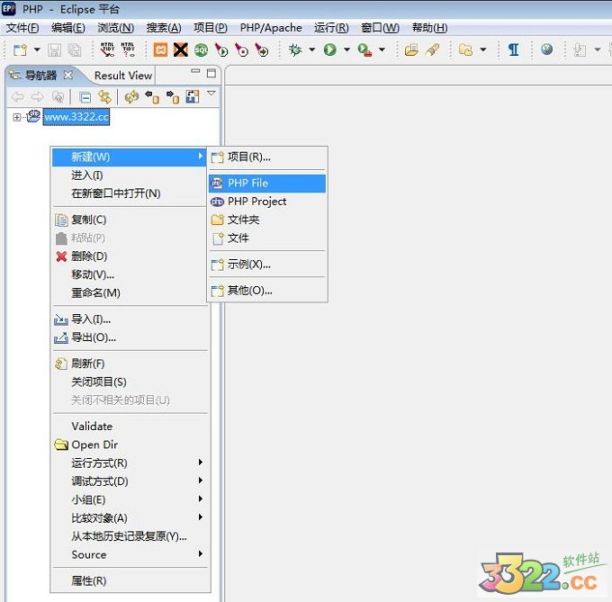Toggle the show whitespace paragraph icon
Image resolution: width=612 pixels, height=602 pixels.
tap(513, 50)
